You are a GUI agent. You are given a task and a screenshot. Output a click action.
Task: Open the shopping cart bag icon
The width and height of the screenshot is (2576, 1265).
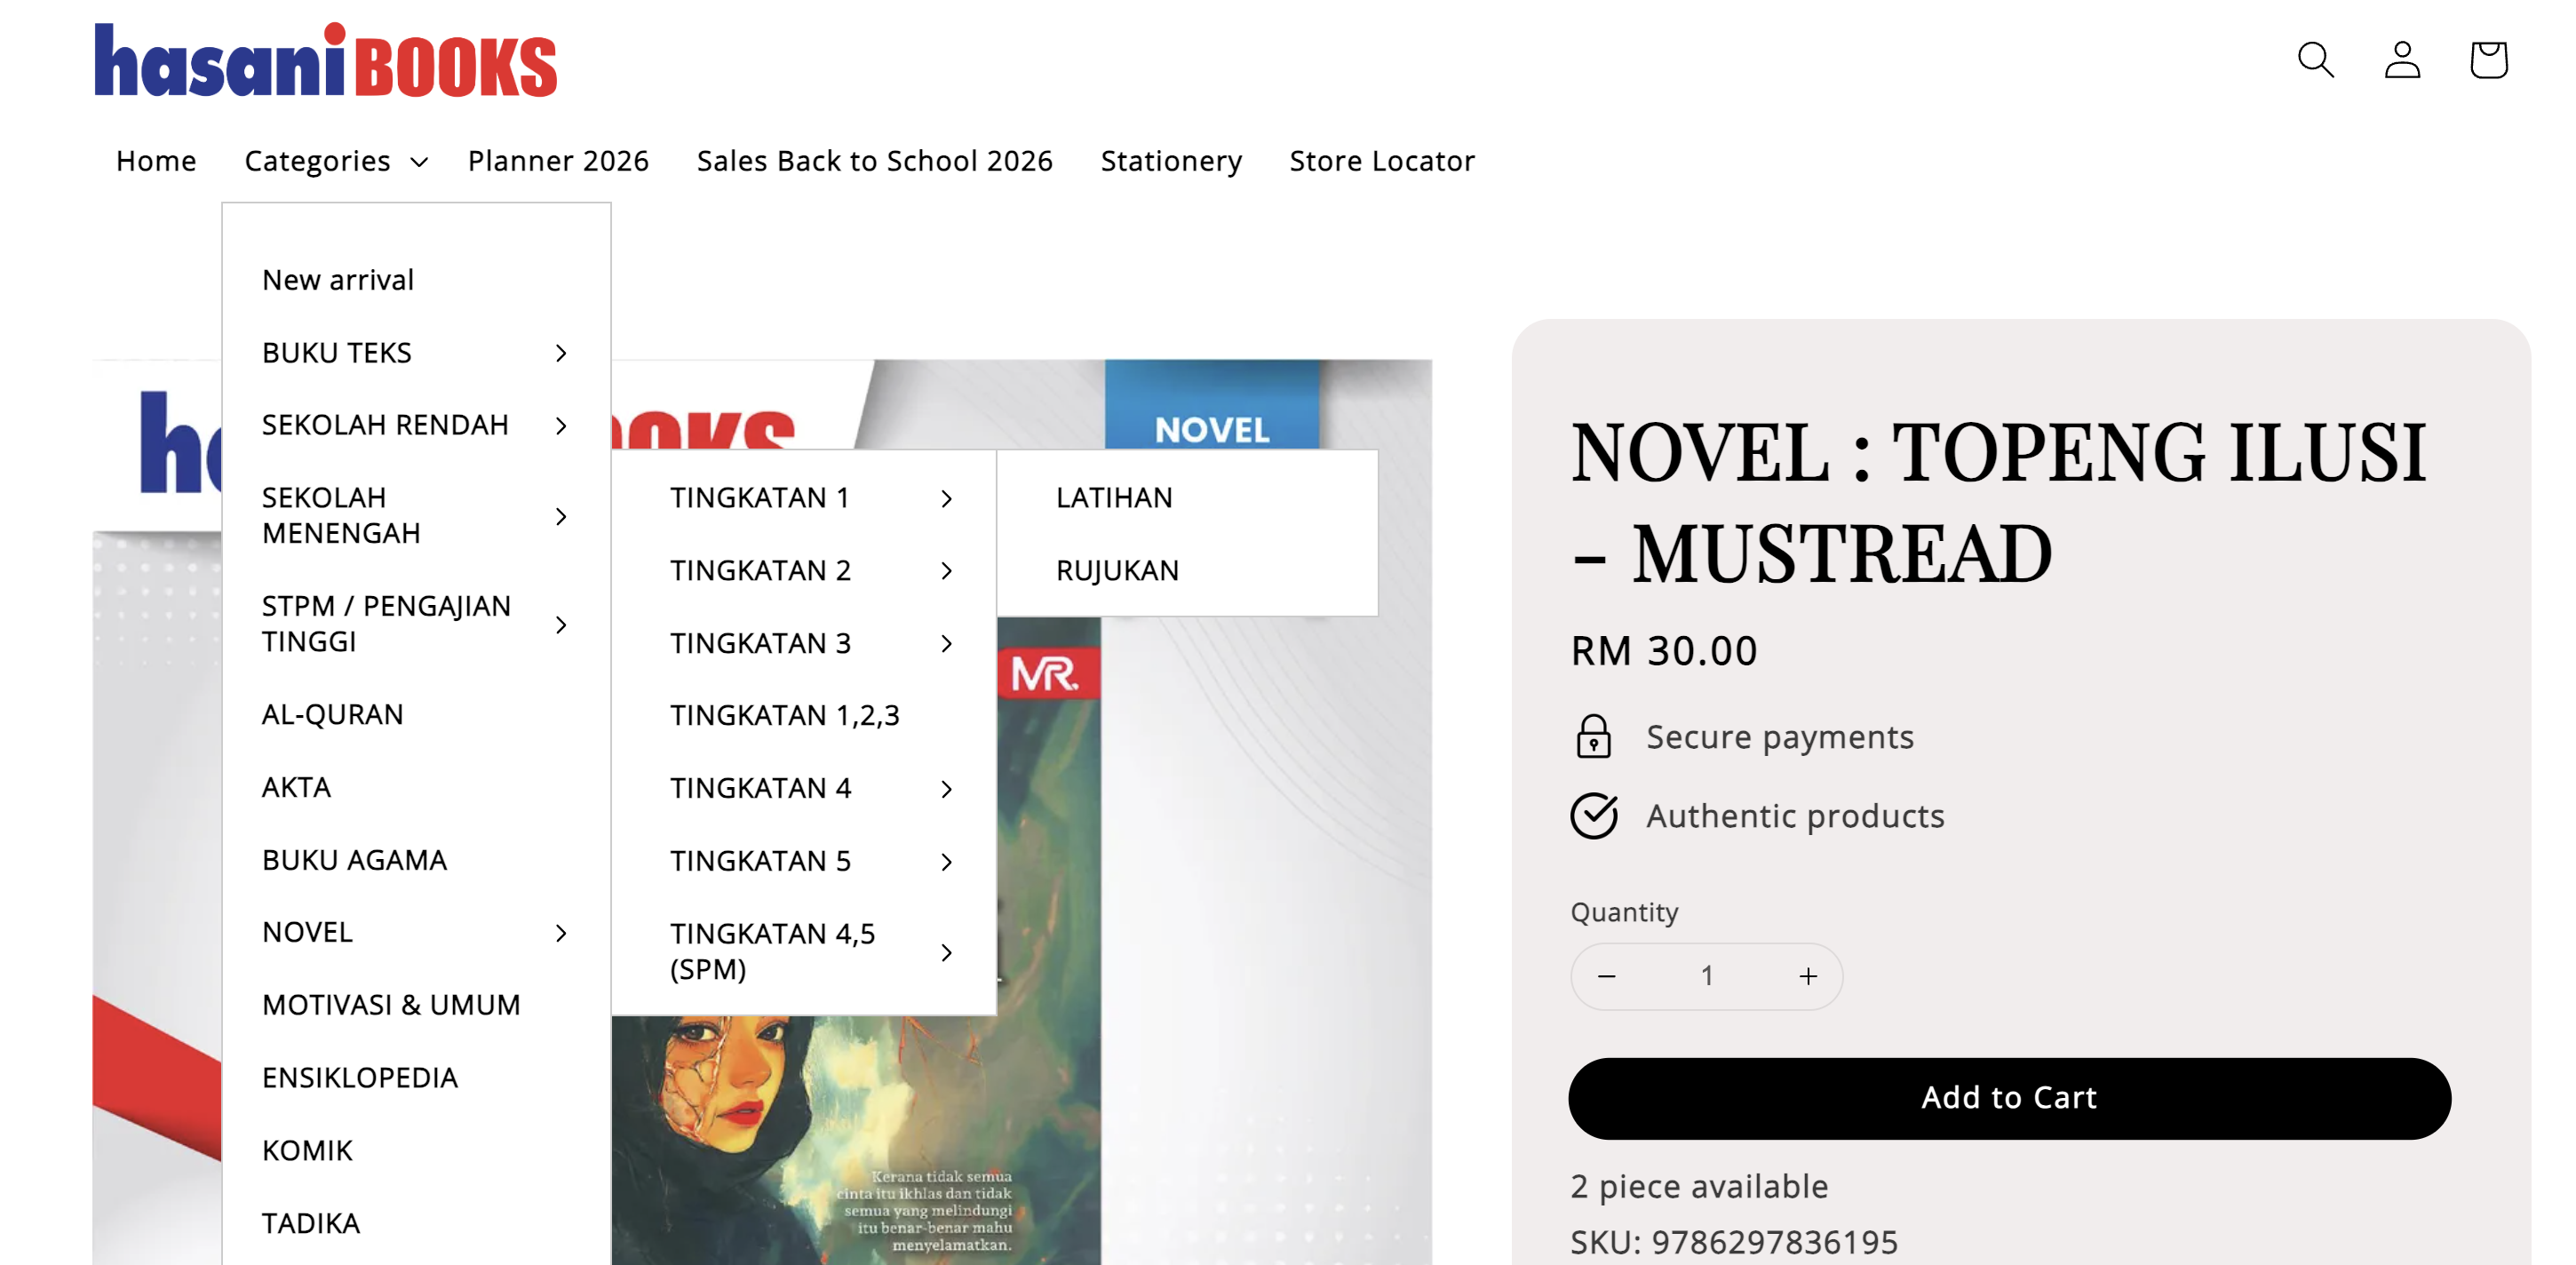click(2487, 60)
